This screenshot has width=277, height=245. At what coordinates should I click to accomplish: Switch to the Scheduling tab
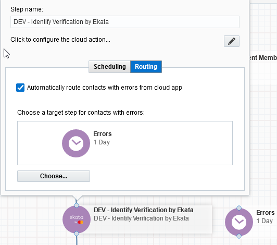pos(109,67)
